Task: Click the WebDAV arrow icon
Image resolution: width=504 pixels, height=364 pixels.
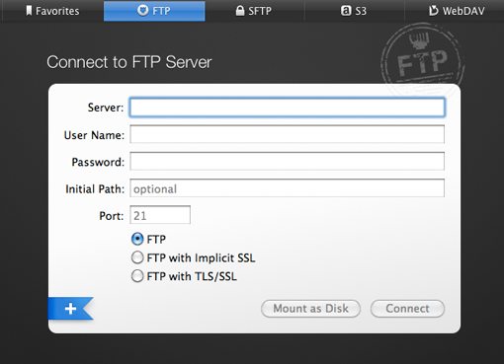Action: click(x=433, y=11)
